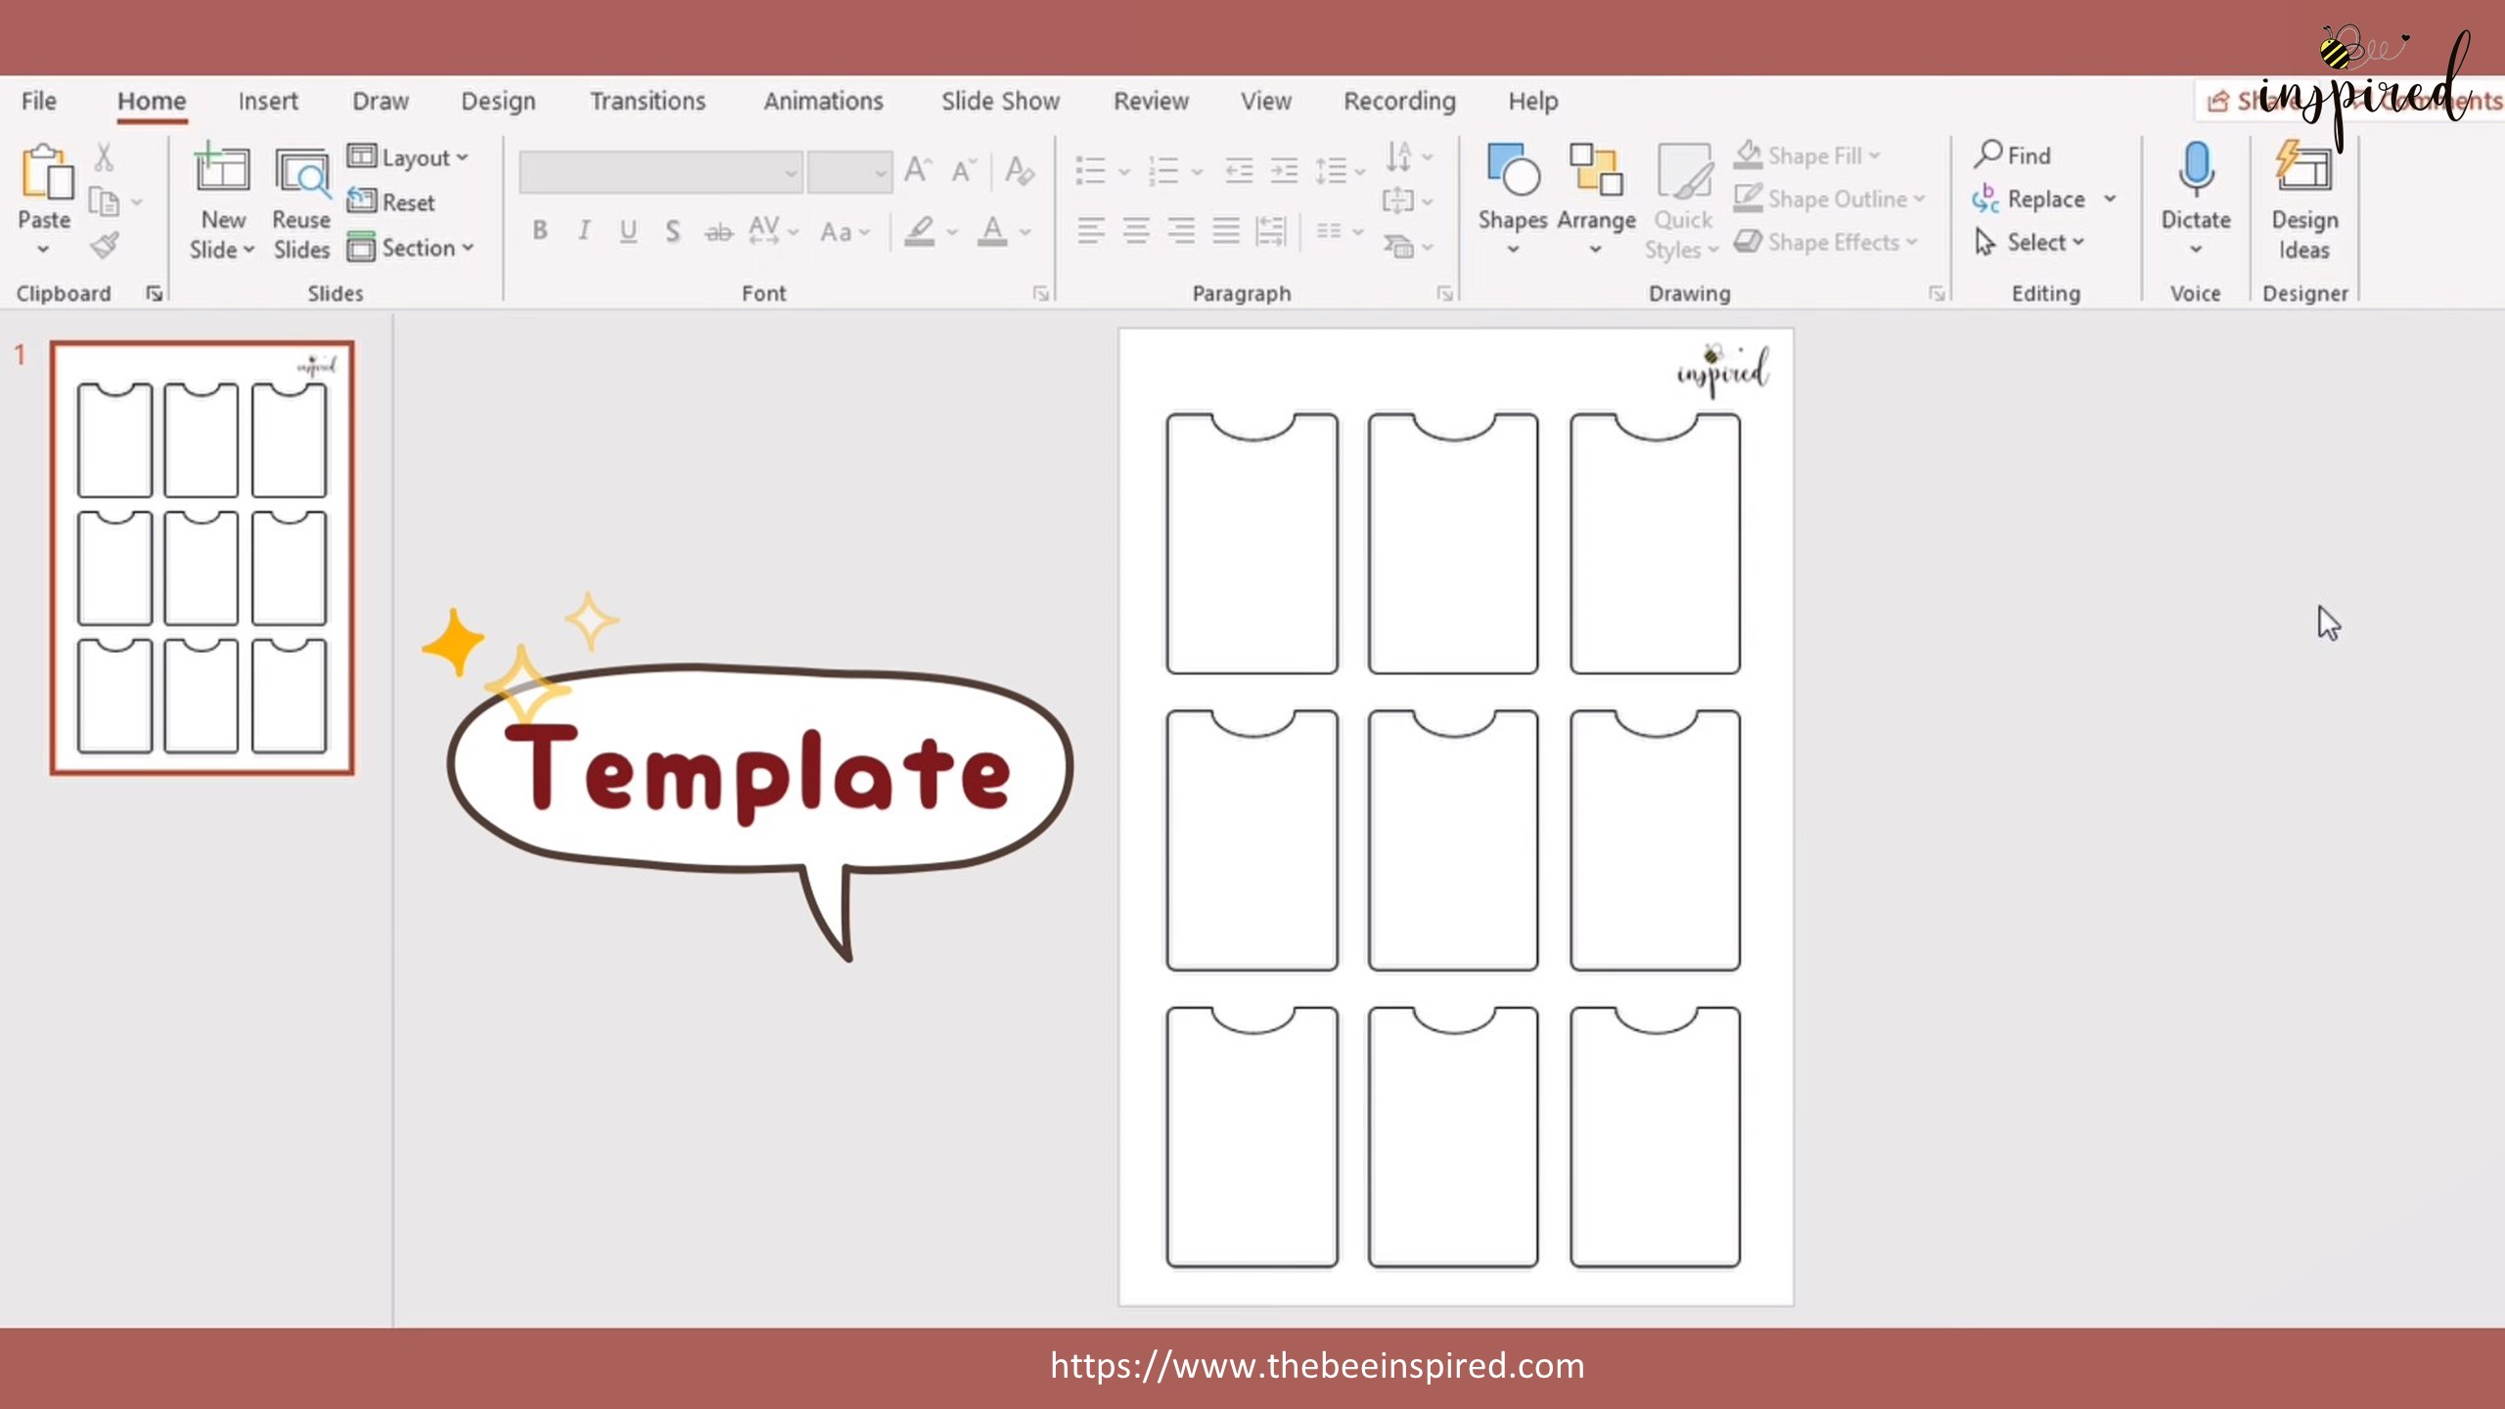Open the Shapes gallery
This screenshot has width=2505, height=1409.
pos(1513,200)
